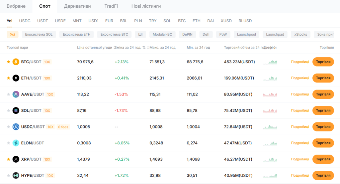Open the Деривативи tab
The width and height of the screenshot is (340, 184).
coord(77,6)
